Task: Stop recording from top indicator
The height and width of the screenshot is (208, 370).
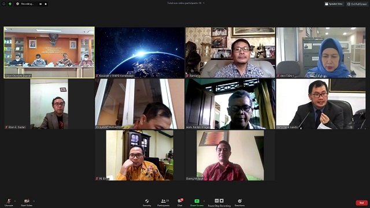Action: click(46, 4)
